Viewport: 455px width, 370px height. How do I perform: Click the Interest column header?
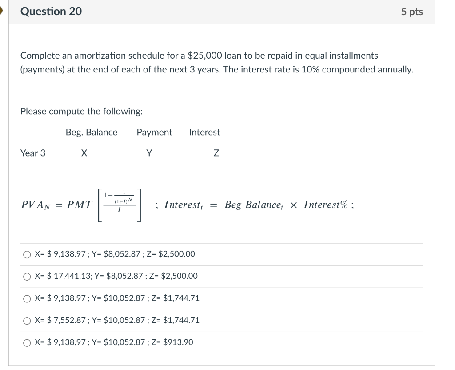(204, 132)
